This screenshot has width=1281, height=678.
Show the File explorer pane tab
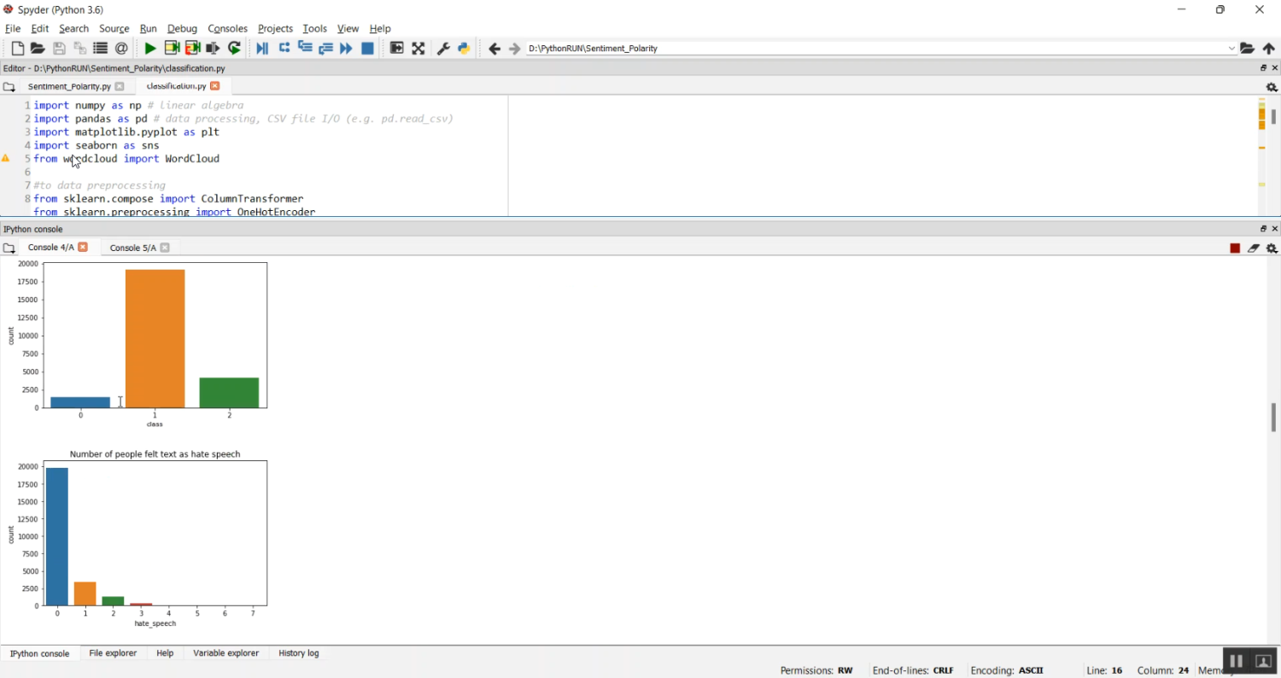pyautogui.click(x=113, y=653)
